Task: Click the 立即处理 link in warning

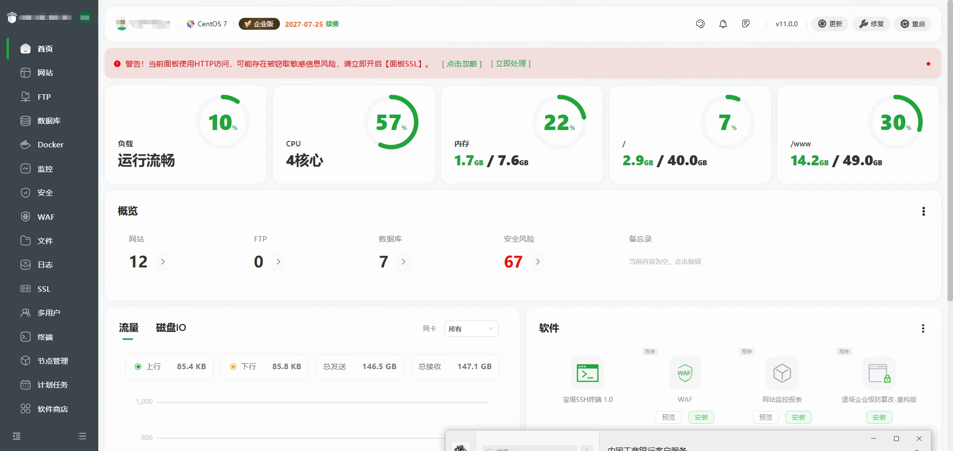Action: (511, 64)
